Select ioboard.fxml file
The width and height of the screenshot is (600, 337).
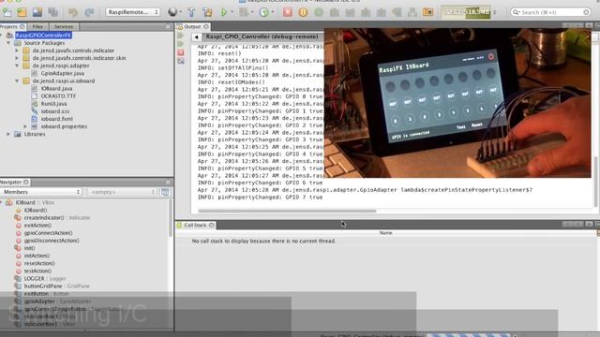click(x=56, y=119)
